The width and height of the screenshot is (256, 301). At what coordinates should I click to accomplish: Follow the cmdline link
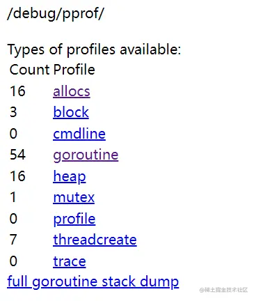(79, 134)
